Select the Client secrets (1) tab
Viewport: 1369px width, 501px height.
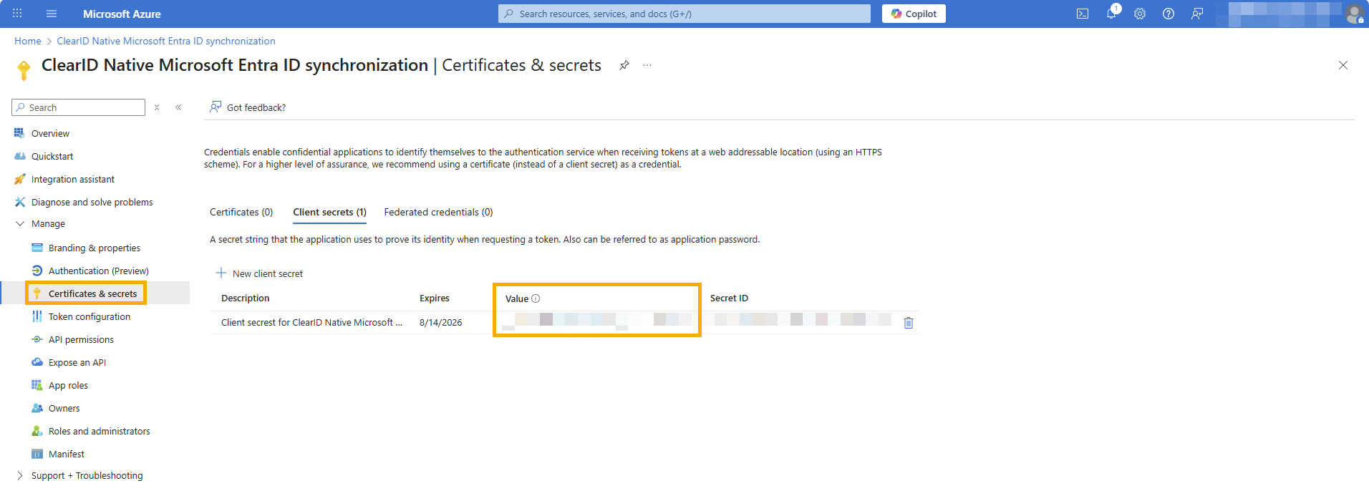pyautogui.click(x=329, y=212)
